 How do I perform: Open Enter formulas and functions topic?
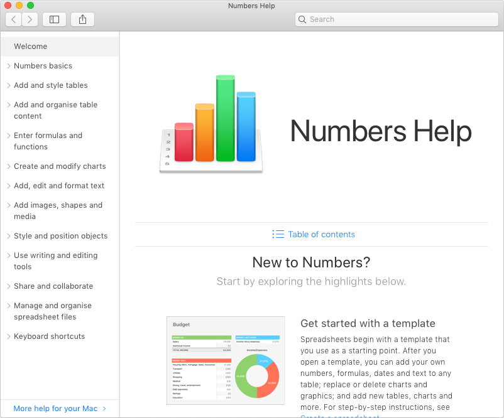(x=48, y=141)
